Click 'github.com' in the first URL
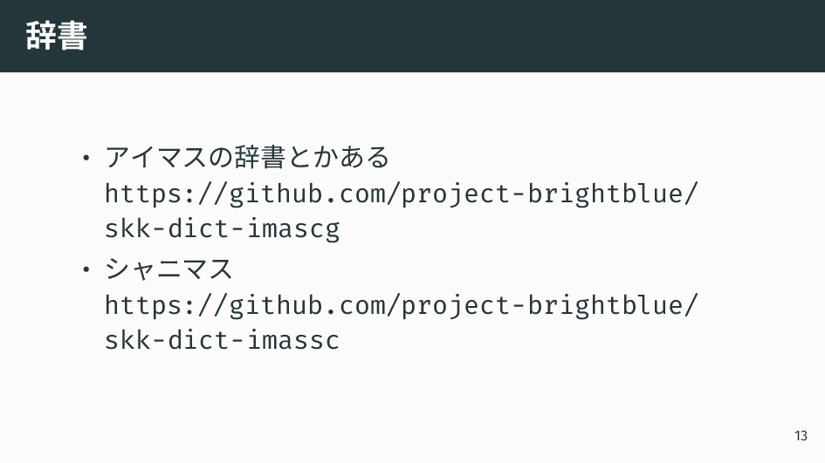 coord(307,194)
